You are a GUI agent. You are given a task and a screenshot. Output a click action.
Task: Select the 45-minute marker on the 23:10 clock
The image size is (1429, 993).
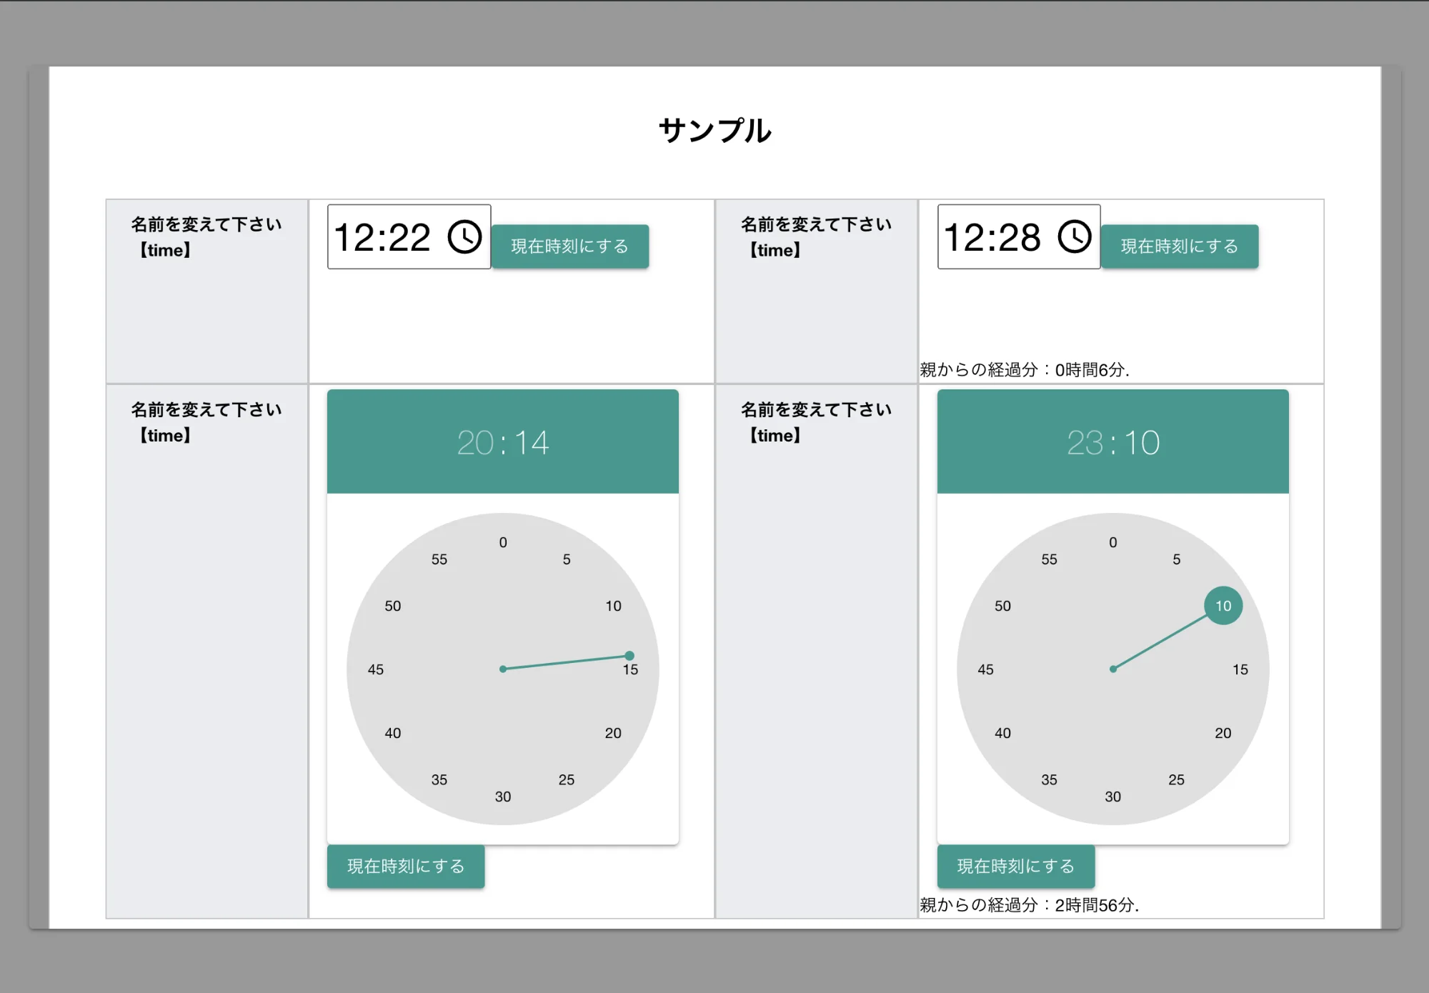click(985, 669)
